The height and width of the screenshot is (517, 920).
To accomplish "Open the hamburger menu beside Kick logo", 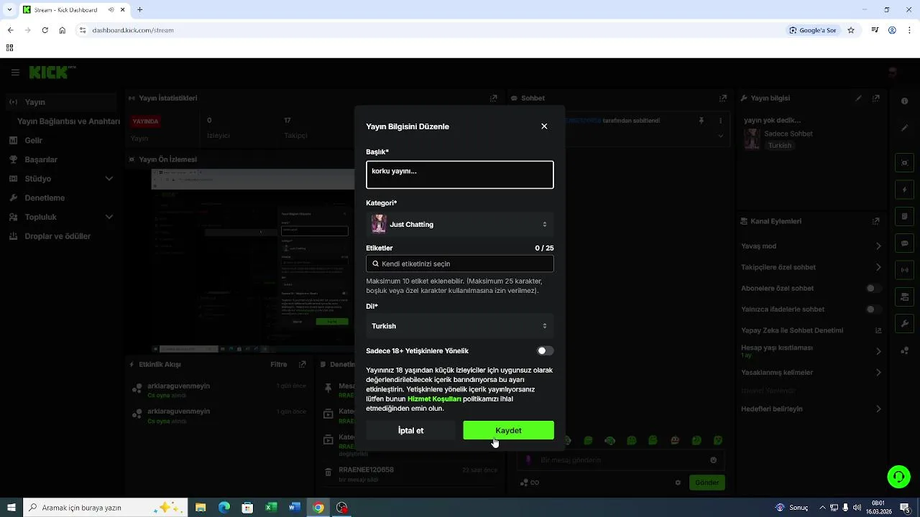I will coord(15,73).
